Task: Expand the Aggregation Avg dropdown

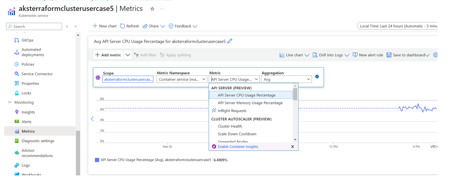Action: click(x=286, y=79)
